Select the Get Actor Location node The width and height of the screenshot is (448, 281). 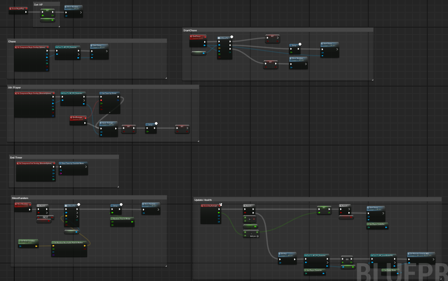28,244
